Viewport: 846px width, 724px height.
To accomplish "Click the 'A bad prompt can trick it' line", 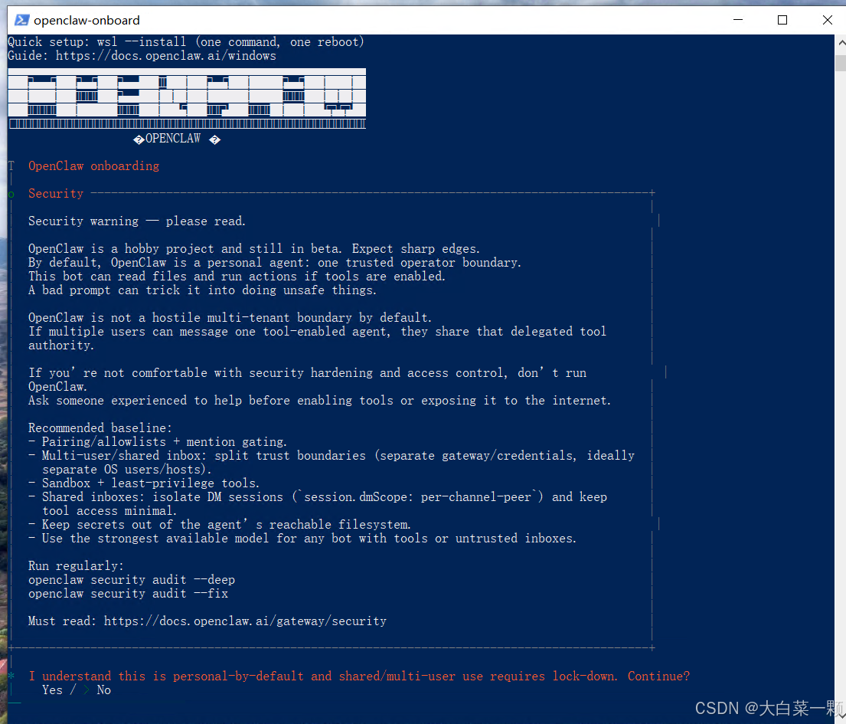I will click(x=202, y=290).
